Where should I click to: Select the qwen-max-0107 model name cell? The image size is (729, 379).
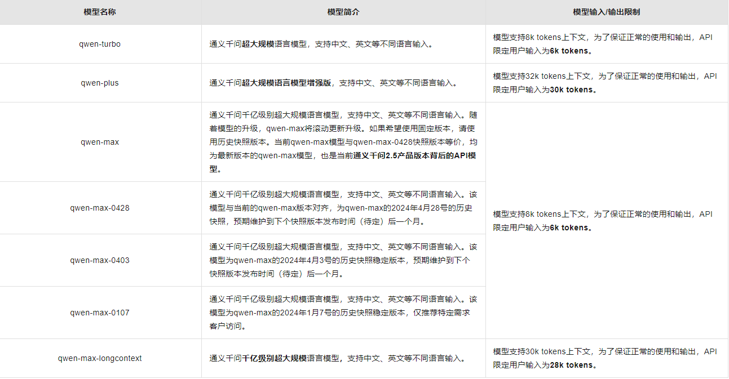[100, 313]
